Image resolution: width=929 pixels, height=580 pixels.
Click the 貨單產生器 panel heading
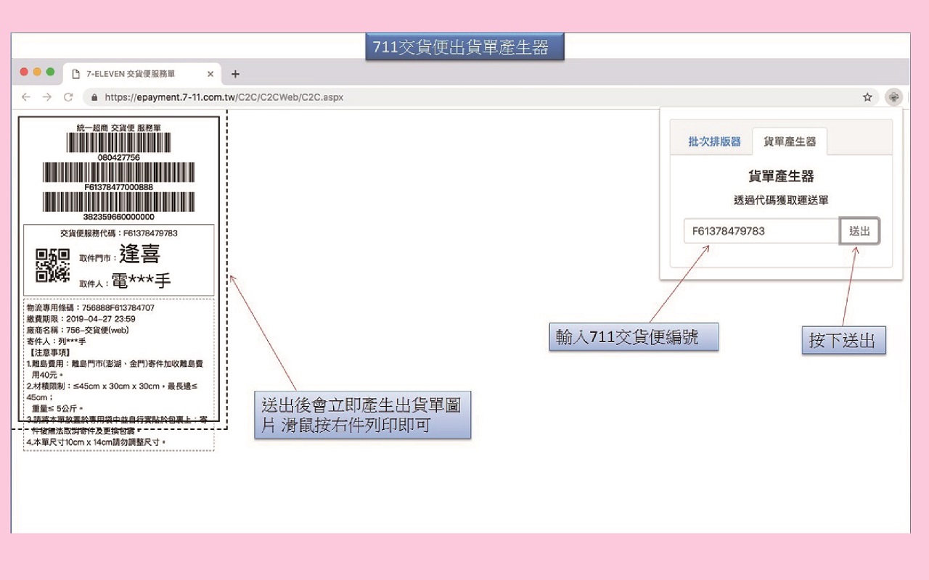point(781,176)
